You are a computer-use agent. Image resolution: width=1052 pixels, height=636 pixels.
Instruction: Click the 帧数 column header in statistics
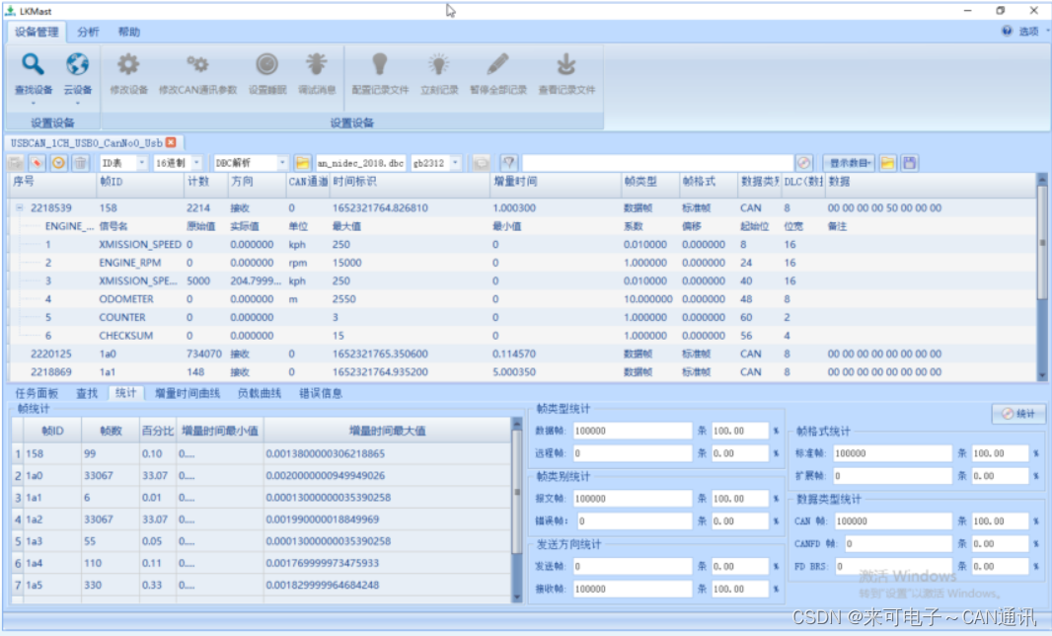(x=111, y=431)
